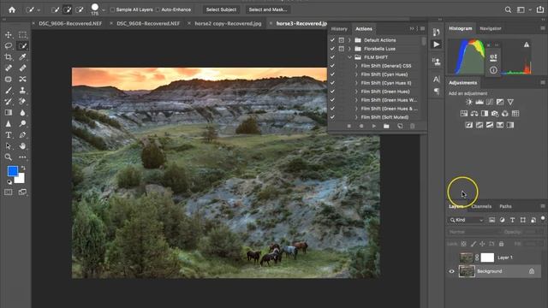The height and width of the screenshot is (308, 548).
Task: Toggle Layer 1 visibility
Action: click(451, 258)
